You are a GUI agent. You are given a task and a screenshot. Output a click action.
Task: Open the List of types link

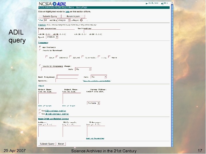click(x=69, y=106)
